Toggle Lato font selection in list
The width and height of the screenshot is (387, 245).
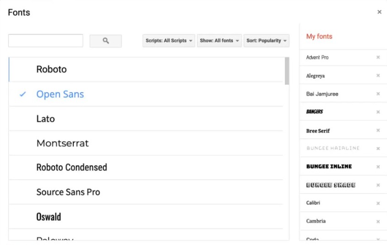click(x=45, y=119)
